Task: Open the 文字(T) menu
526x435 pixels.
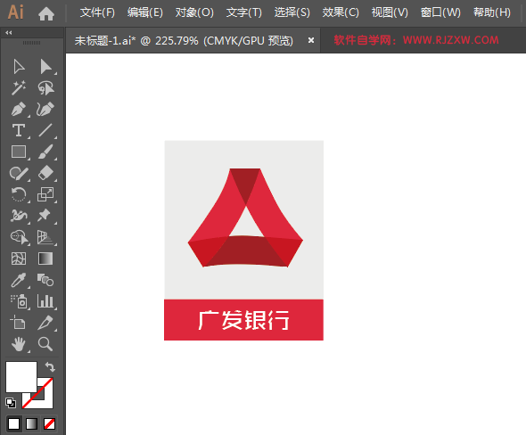Action: tap(244, 12)
